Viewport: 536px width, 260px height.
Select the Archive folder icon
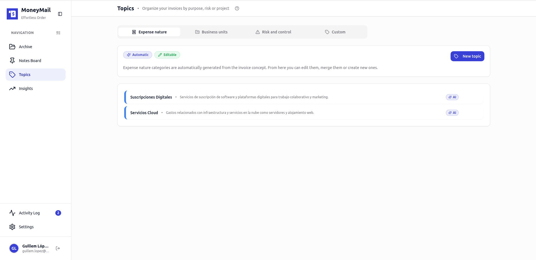coord(12,46)
